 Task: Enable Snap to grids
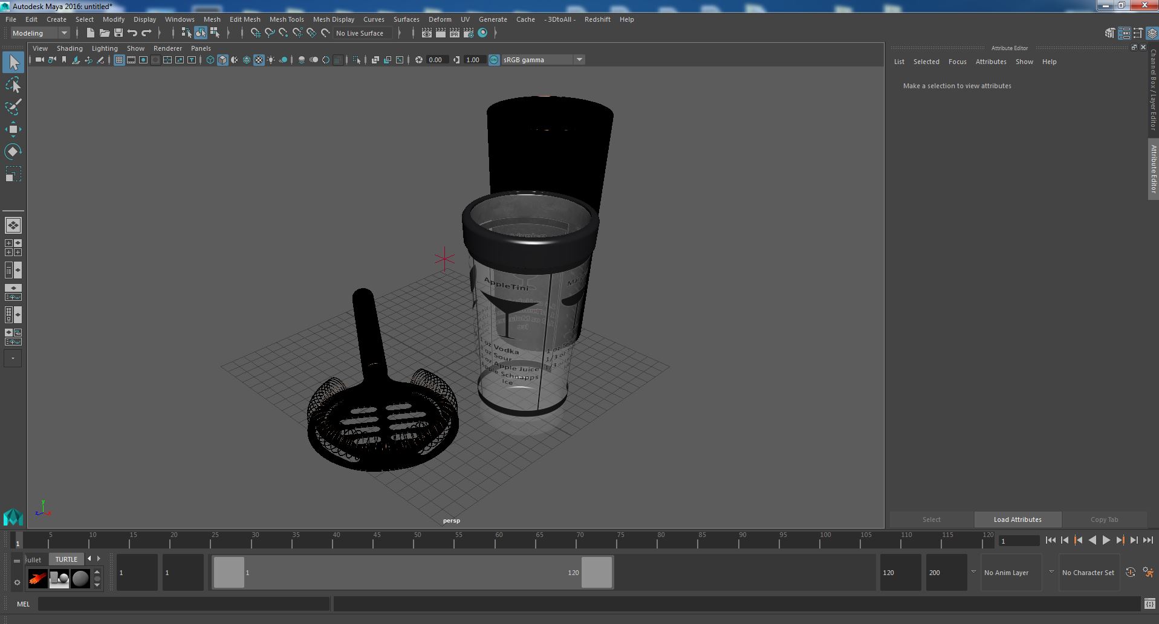[255, 33]
